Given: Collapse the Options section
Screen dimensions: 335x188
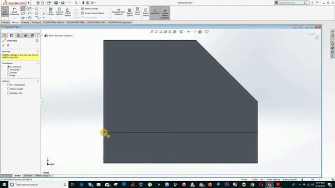Looking at the screenshot, I should [38, 81].
